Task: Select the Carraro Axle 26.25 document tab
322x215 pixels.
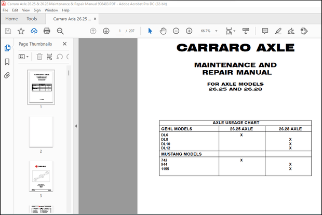Action: [x=72, y=19]
